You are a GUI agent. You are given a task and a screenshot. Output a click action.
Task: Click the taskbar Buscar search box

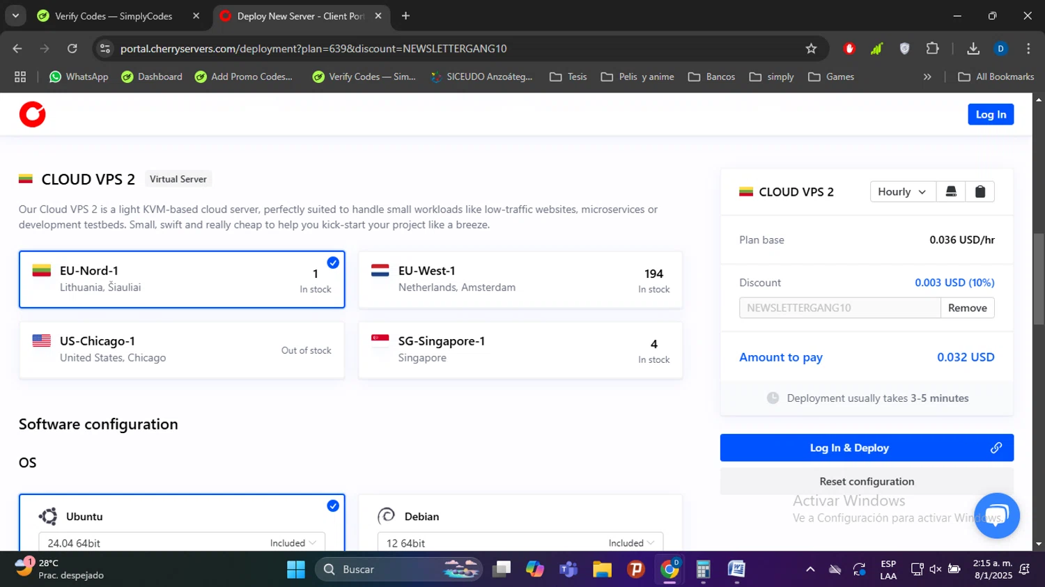click(398, 570)
